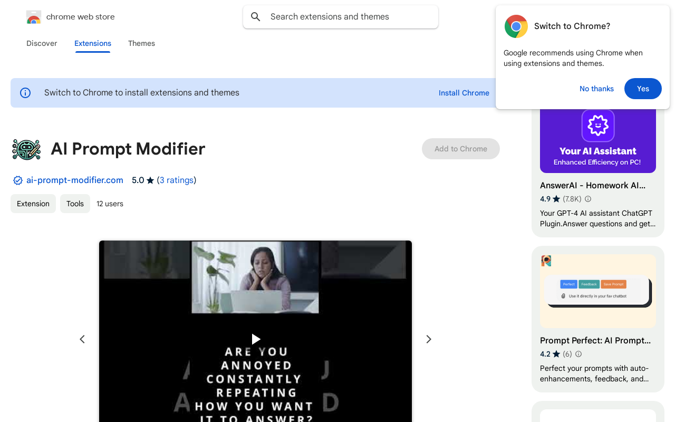This screenshot has width=675, height=422.
Task: Show the next screenshot with the right chevron
Action: pos(429,339)
